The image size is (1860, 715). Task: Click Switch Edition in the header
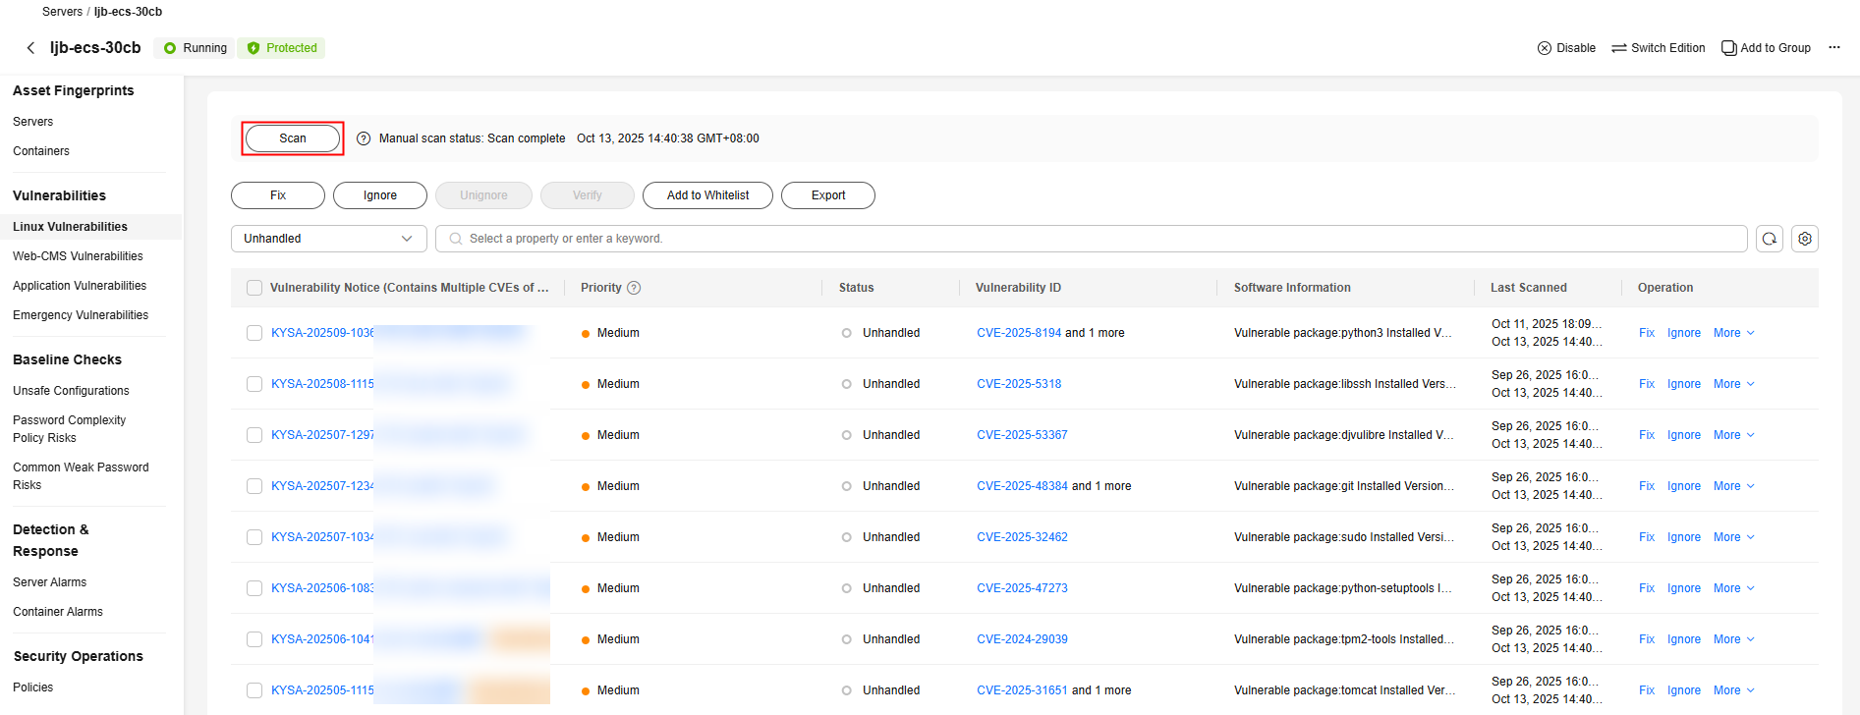tap(1658, 48)
